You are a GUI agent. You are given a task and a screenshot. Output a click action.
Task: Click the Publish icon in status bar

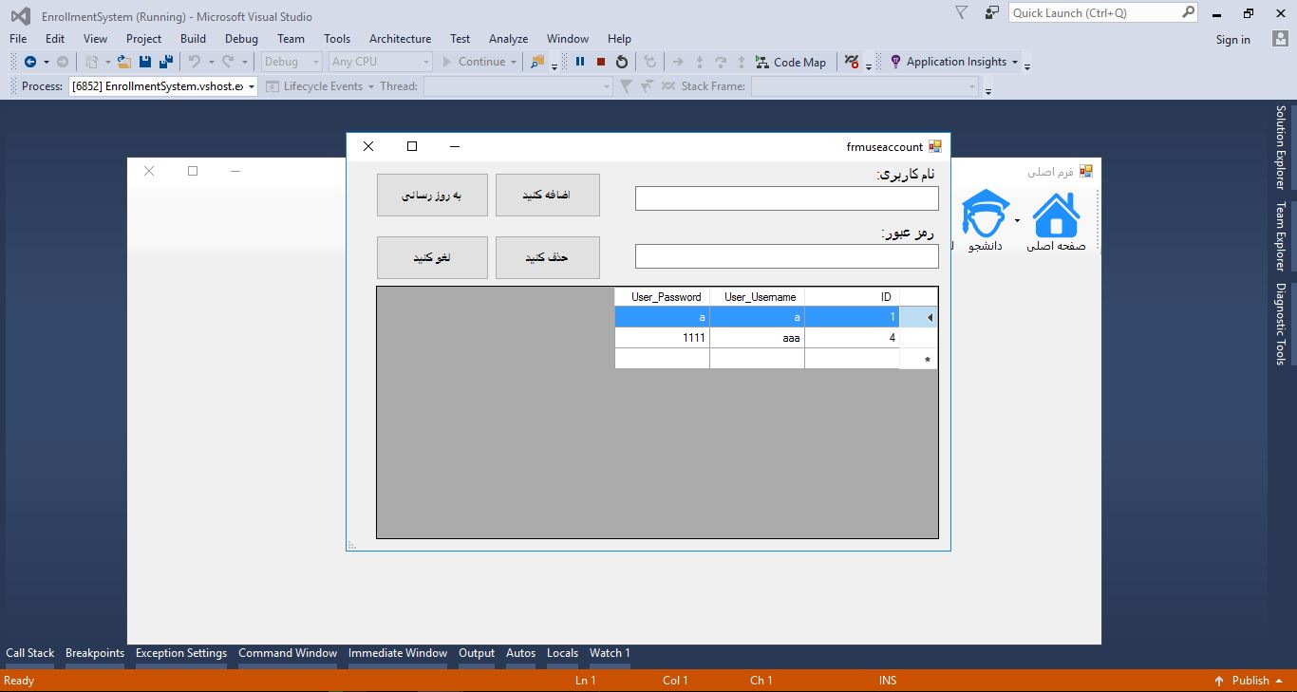coord(1220,681)
